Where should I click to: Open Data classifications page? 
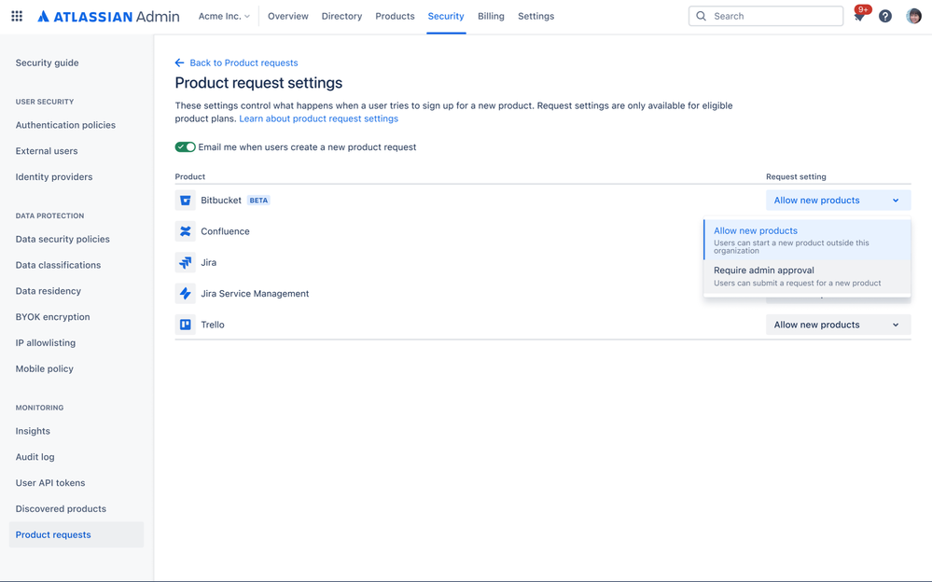coord(58,265)
